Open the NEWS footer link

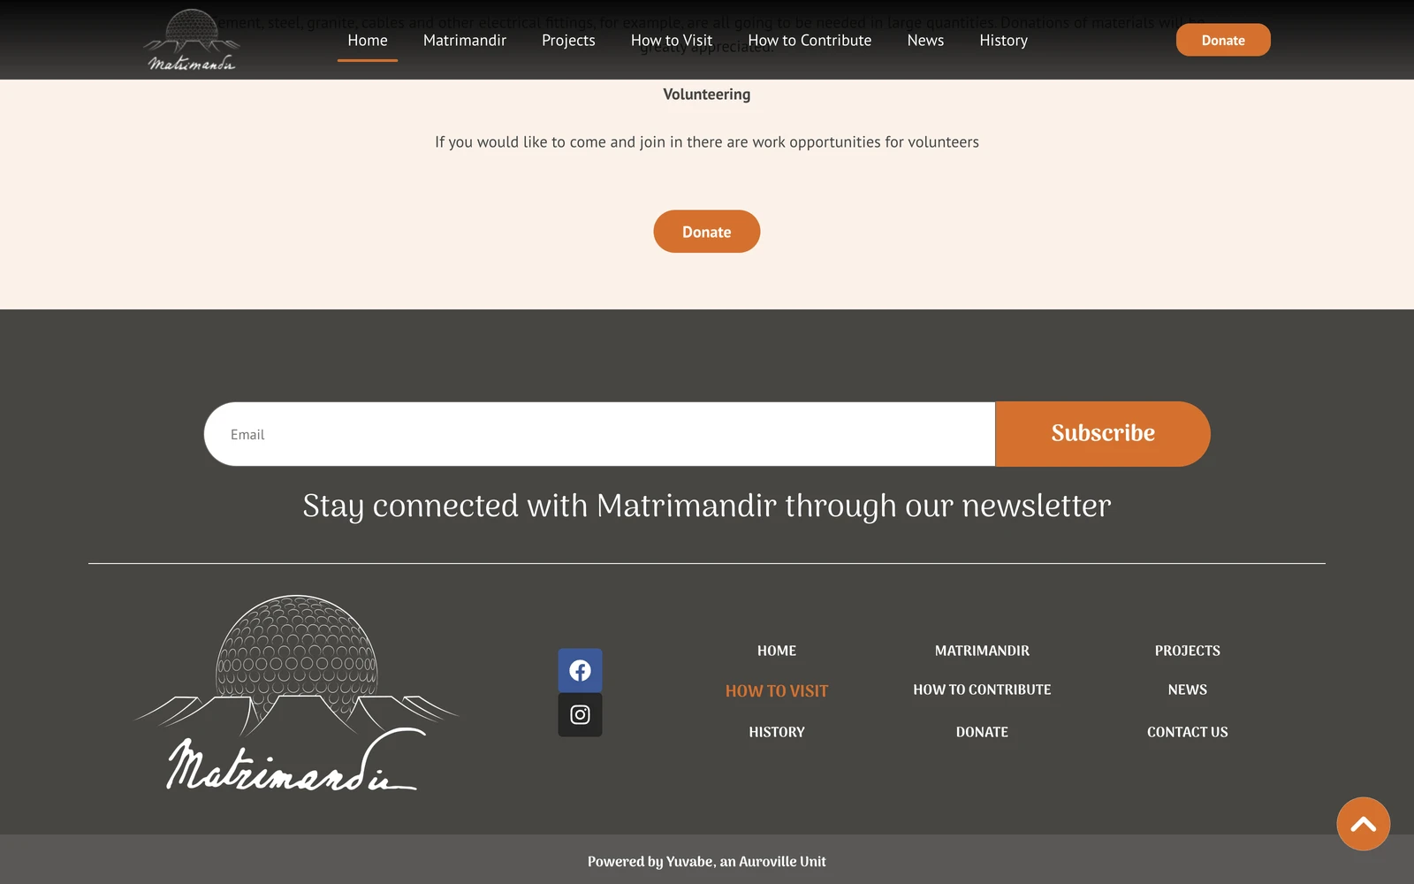1188,690
